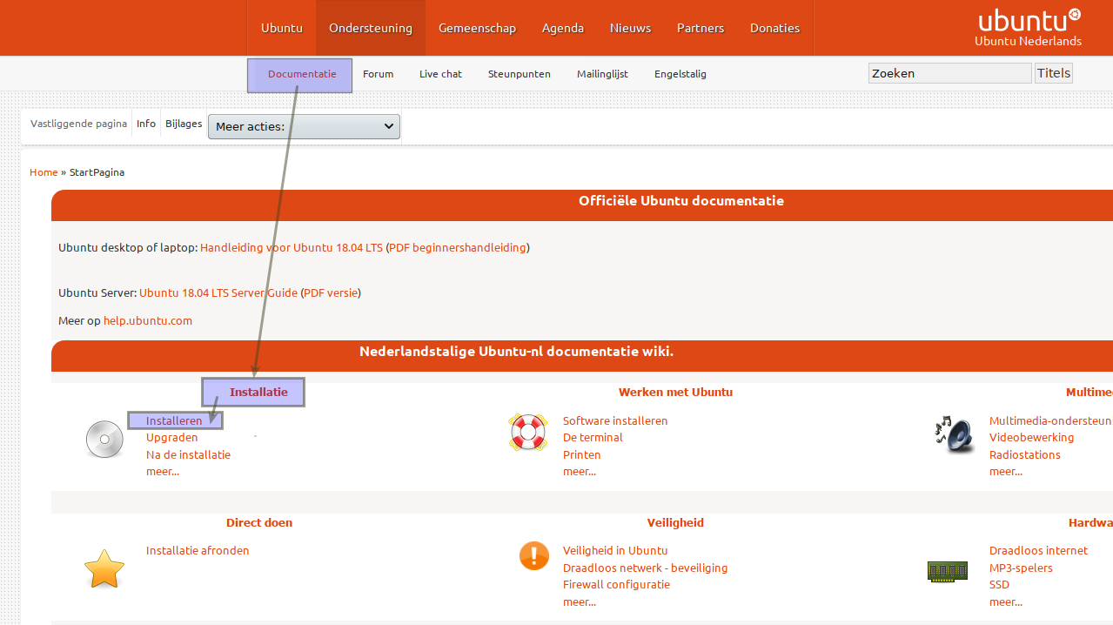The image size is (1113, 625).
Task: Click the lifebuoy Werken met Ubuntu icon
Action: pyautogui.click(x=527, y=432)
